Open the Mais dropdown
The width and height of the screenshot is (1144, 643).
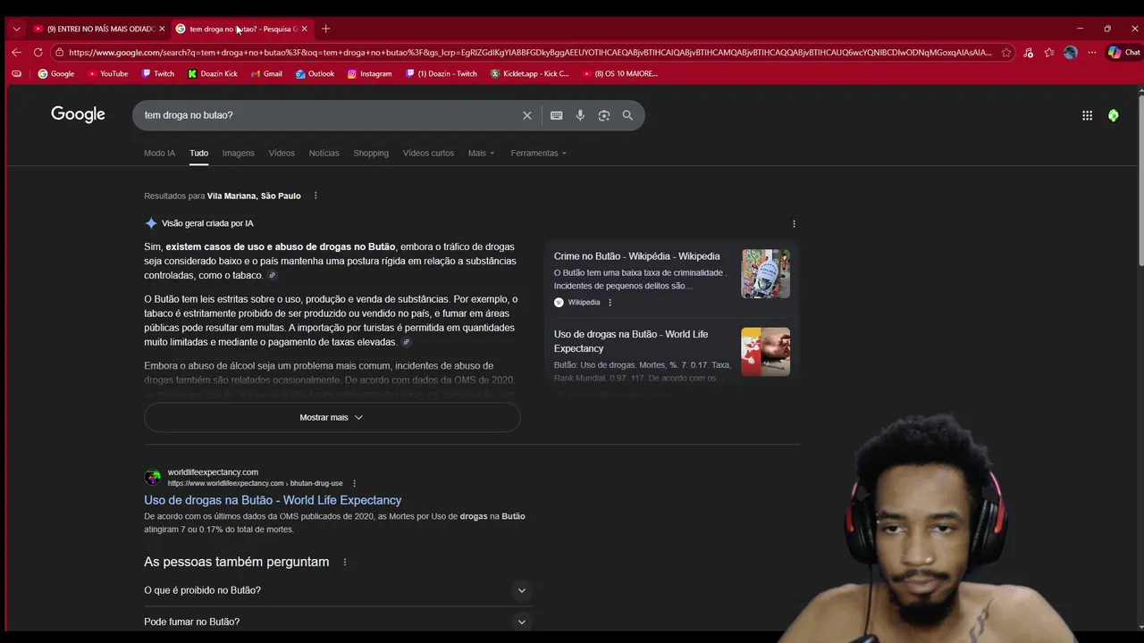click(x=481, y=153)
